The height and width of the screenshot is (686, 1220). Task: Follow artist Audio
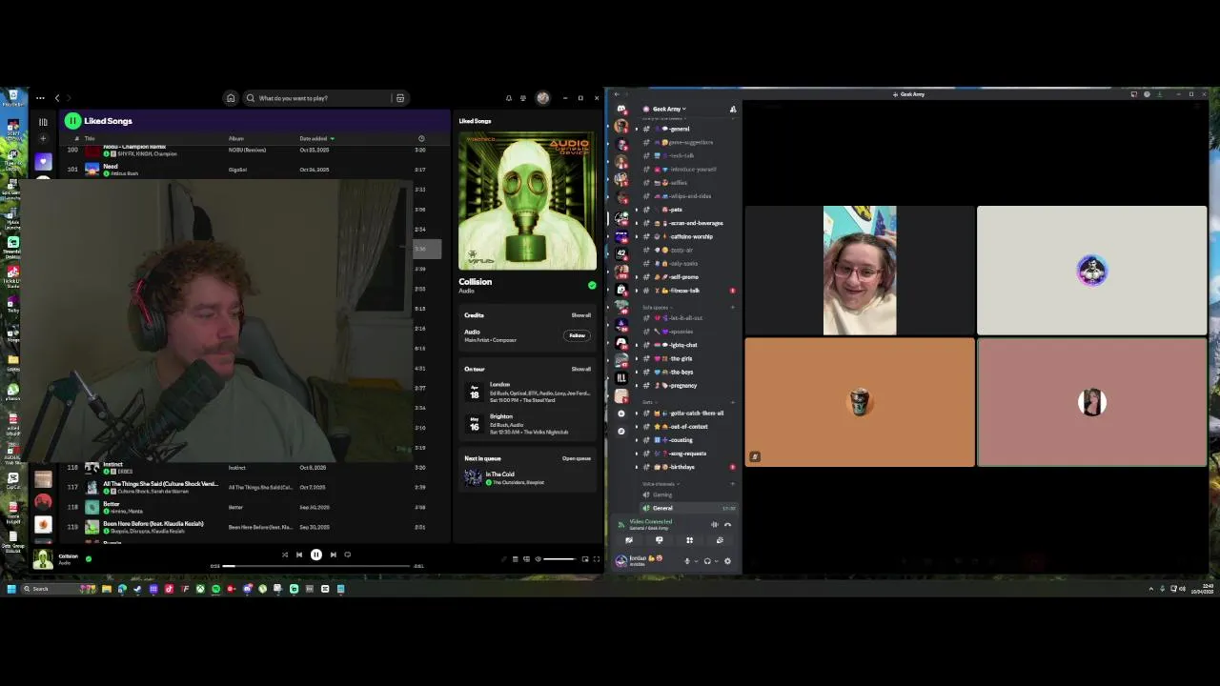[577, 335]
